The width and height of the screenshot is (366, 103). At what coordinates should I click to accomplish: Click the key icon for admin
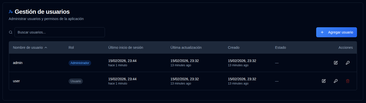click(347, 63)
